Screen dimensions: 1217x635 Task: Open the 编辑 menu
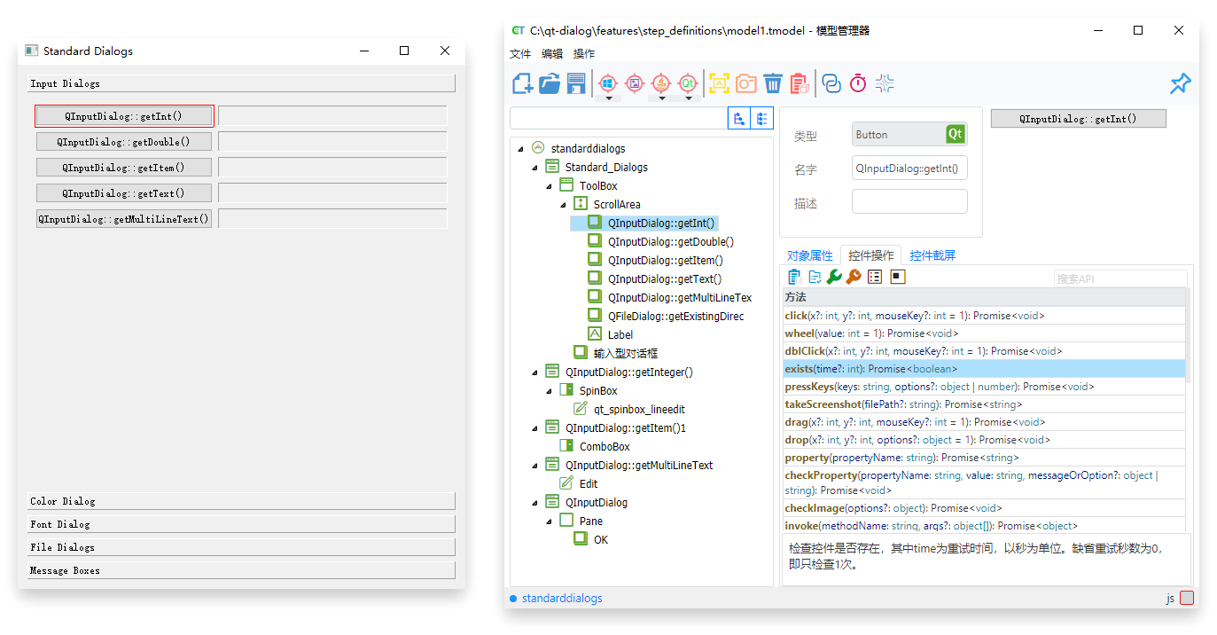point(552,54)
